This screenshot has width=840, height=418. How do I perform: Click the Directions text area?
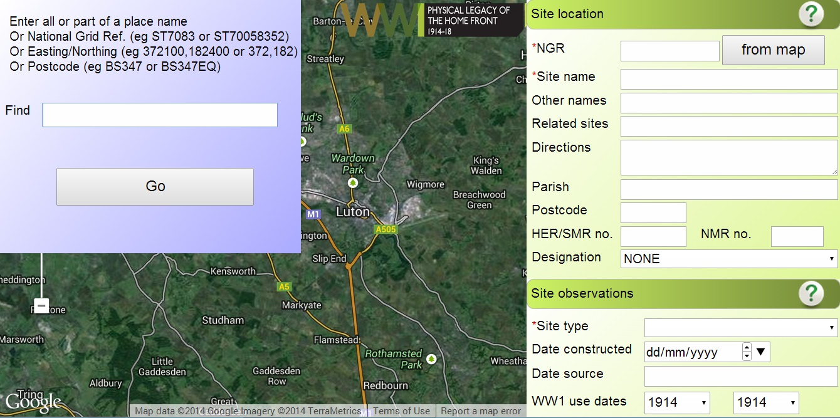(729, 157)
